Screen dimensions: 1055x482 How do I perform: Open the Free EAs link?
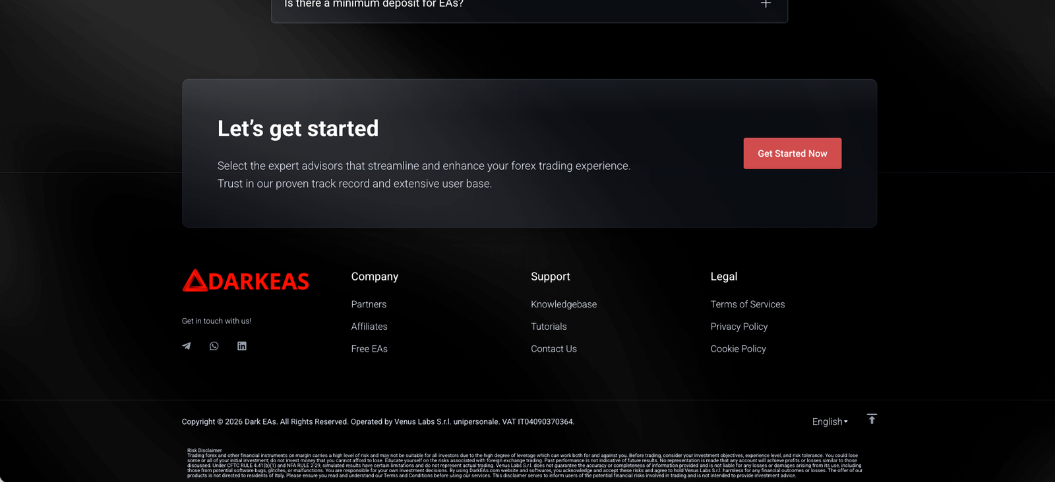click(369, 349)
